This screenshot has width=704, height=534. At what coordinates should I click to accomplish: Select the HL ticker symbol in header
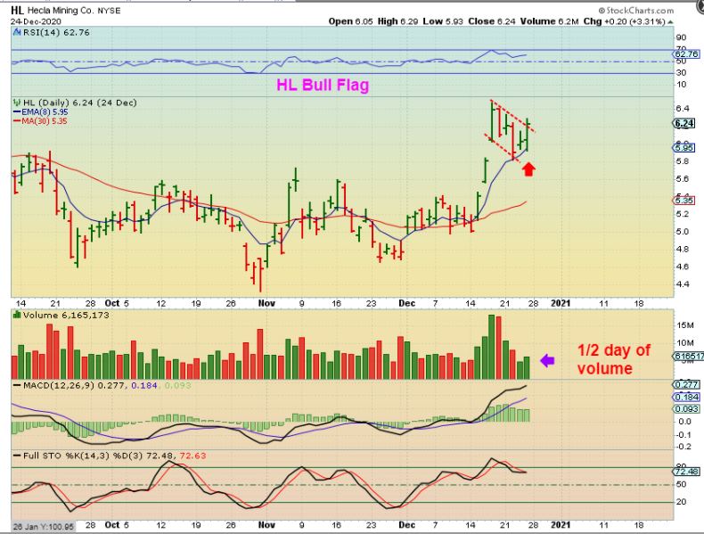click(x=17, y=10)
